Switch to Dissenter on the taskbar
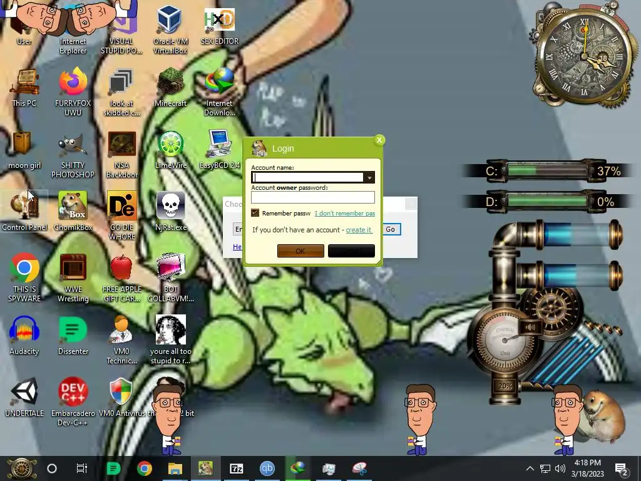The image size is (641, 481). pos(113,468)
